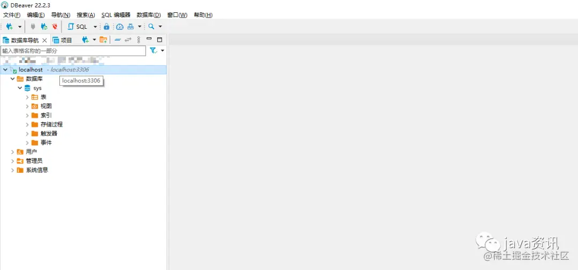Open dropdown arrow beside the tools icon

point(139,27)
